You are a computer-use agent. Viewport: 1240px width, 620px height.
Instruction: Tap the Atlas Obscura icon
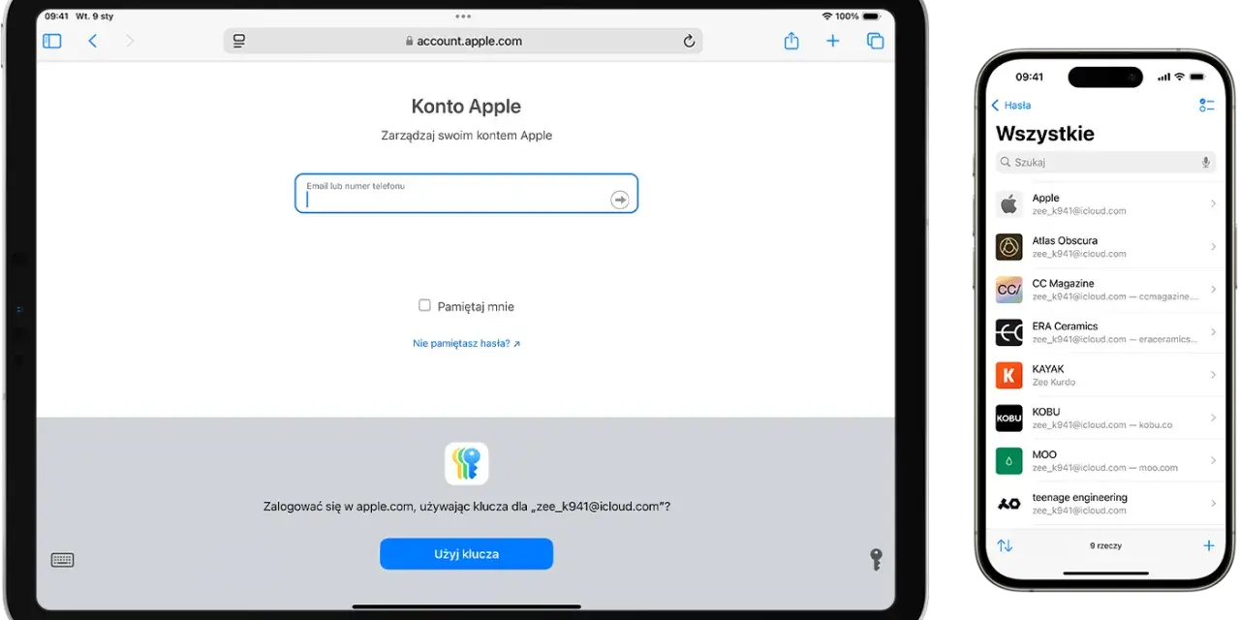pos(1009,247)
